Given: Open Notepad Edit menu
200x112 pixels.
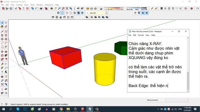Looking at the screenshot, I should [135, 35].
